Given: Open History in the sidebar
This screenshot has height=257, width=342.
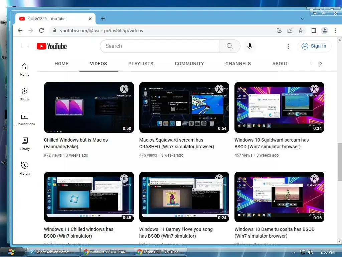Looking at the screenshot, I should pos(25,169).
